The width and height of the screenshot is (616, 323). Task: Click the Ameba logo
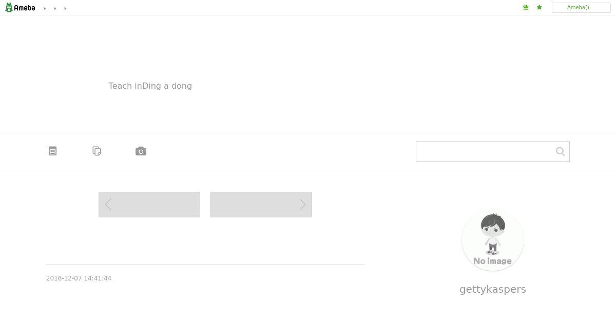20,8
